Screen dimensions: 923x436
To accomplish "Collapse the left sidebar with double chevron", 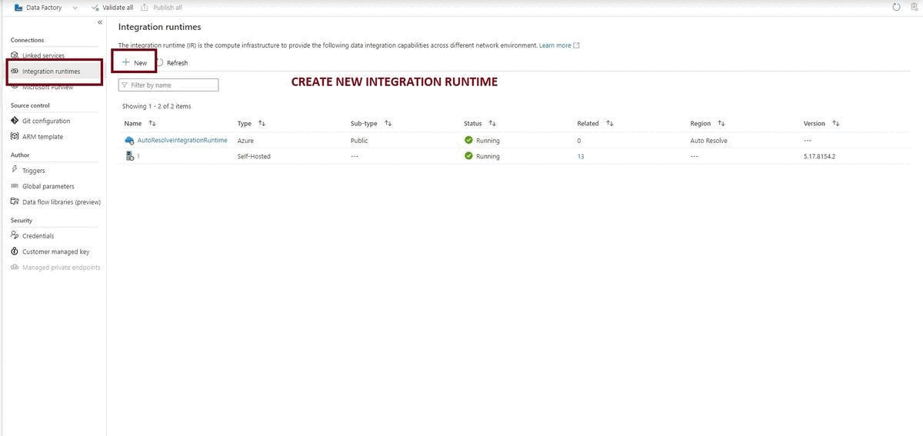I will coord(100,22).
